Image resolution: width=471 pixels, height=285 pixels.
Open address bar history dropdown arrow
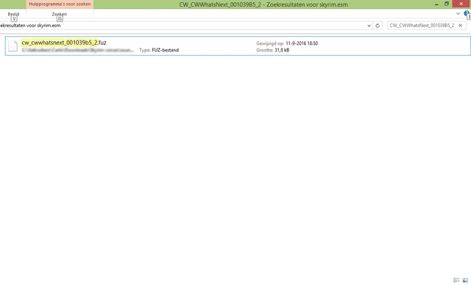[369, 26]
